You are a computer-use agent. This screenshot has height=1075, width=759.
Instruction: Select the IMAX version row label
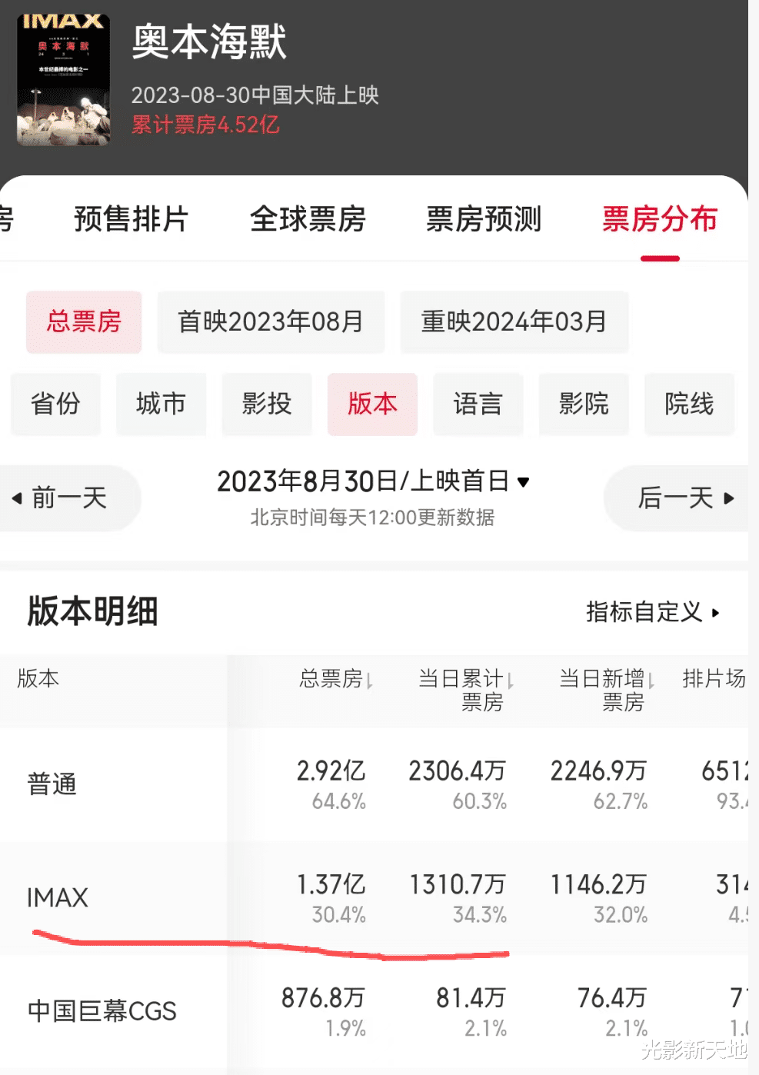pyautogui.click(x=58, y=897)
